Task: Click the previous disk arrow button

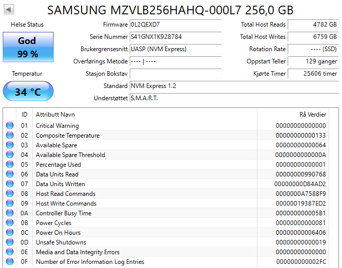Action: click(x=10, y=10)
